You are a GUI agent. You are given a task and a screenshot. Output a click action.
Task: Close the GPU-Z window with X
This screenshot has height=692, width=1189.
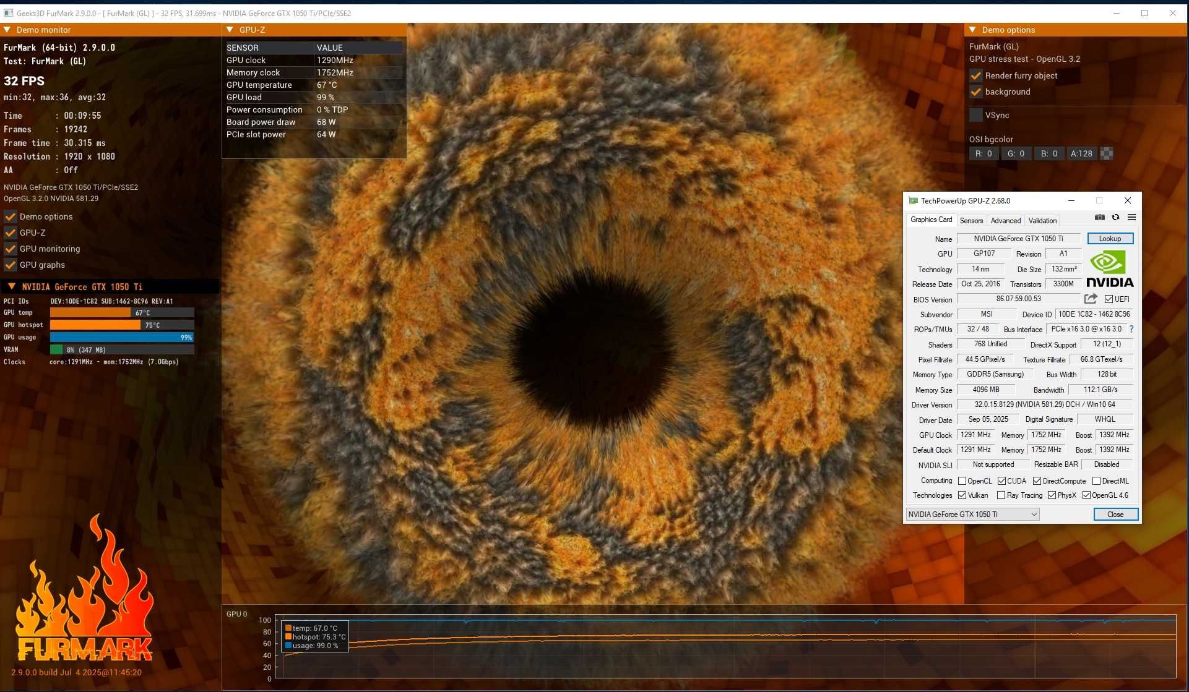(x=1127, y=201)
